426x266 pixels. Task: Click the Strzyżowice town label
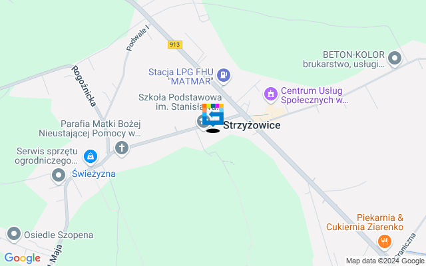(252, 125)
